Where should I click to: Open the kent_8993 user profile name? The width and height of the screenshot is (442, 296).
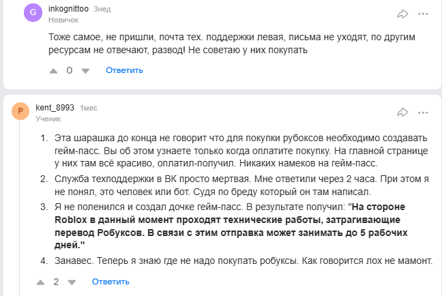click(x=55, y=108)
